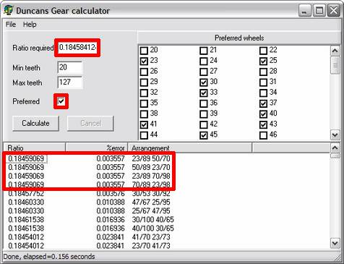
Task: Check wheel 46 checkbox
Action: (264, 135)
